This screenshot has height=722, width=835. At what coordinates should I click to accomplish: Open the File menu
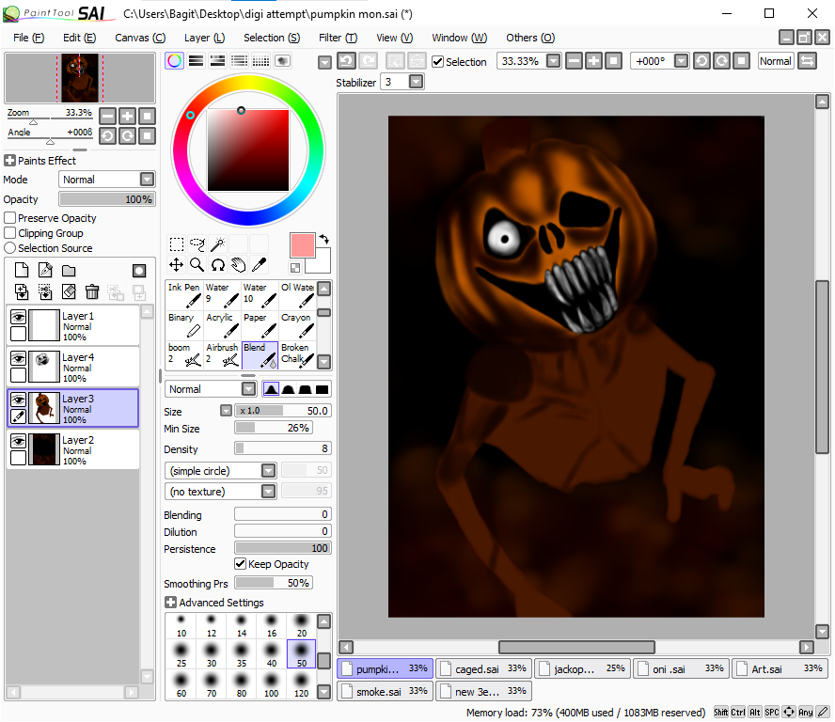28,38
